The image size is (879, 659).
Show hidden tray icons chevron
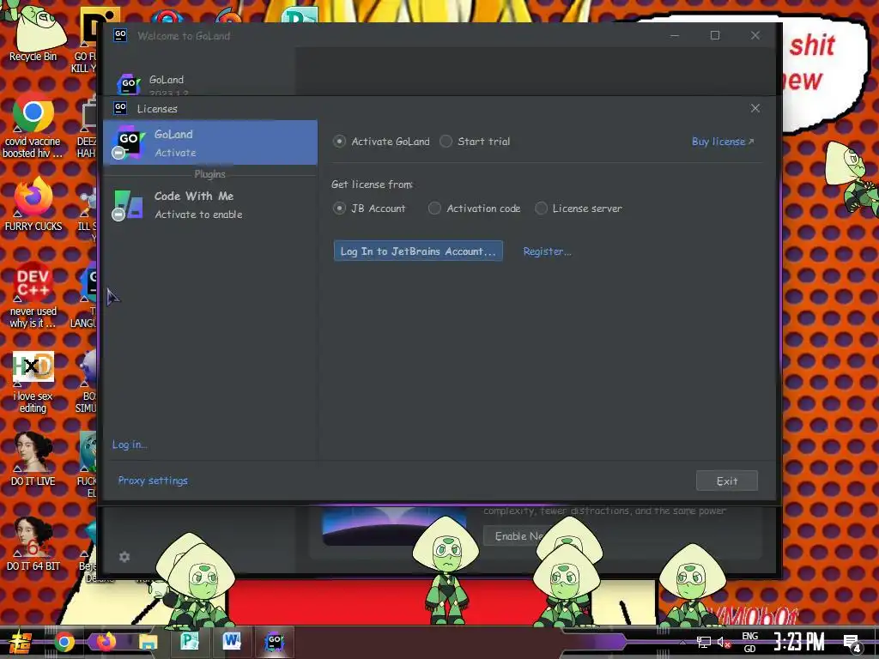click(682, 642)
